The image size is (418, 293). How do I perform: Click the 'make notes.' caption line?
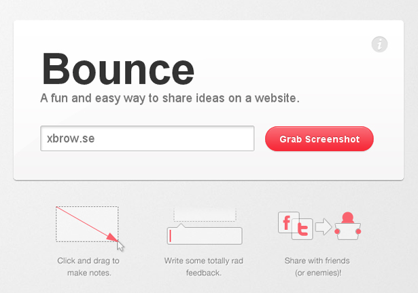pyautogui.click(x=89, y=273)
